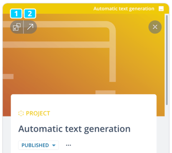This screenshot has width=172, height=153.
Task: Click the dock panel icon
Action: click(17, 27)
